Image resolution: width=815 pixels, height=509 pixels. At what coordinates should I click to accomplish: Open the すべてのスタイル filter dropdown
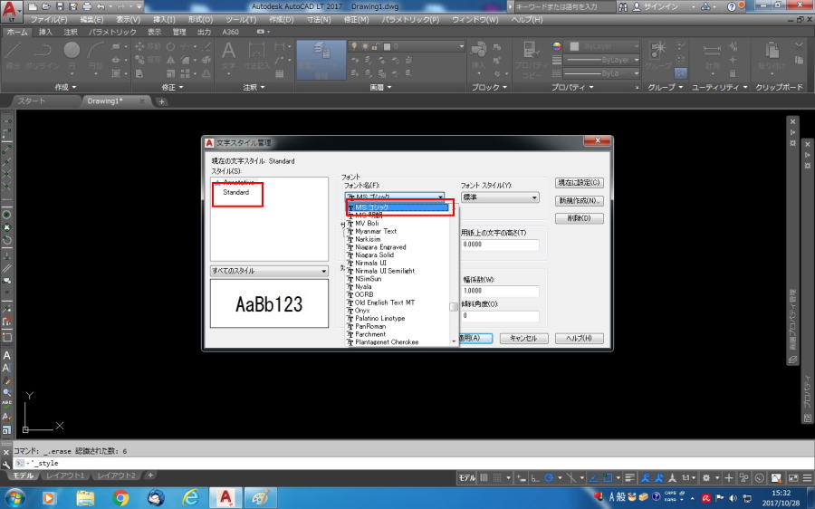tap(269, 271)
